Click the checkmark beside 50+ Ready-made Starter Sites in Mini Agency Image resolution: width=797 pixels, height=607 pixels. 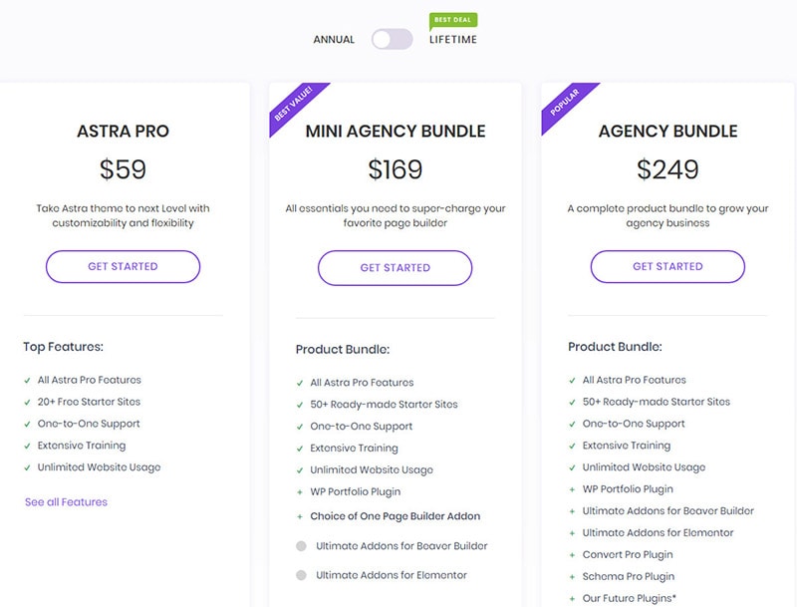pos(300,405)
